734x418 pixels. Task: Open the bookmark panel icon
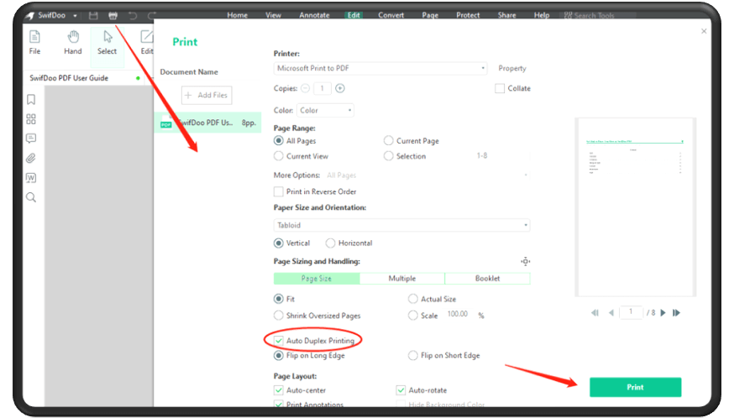[31, 99]
